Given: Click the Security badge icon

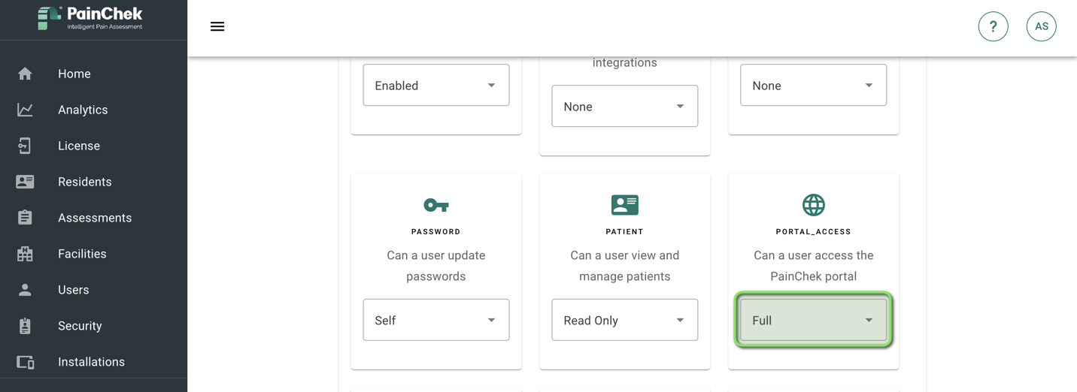Looking at the screenshot, I should pos(25,326).
